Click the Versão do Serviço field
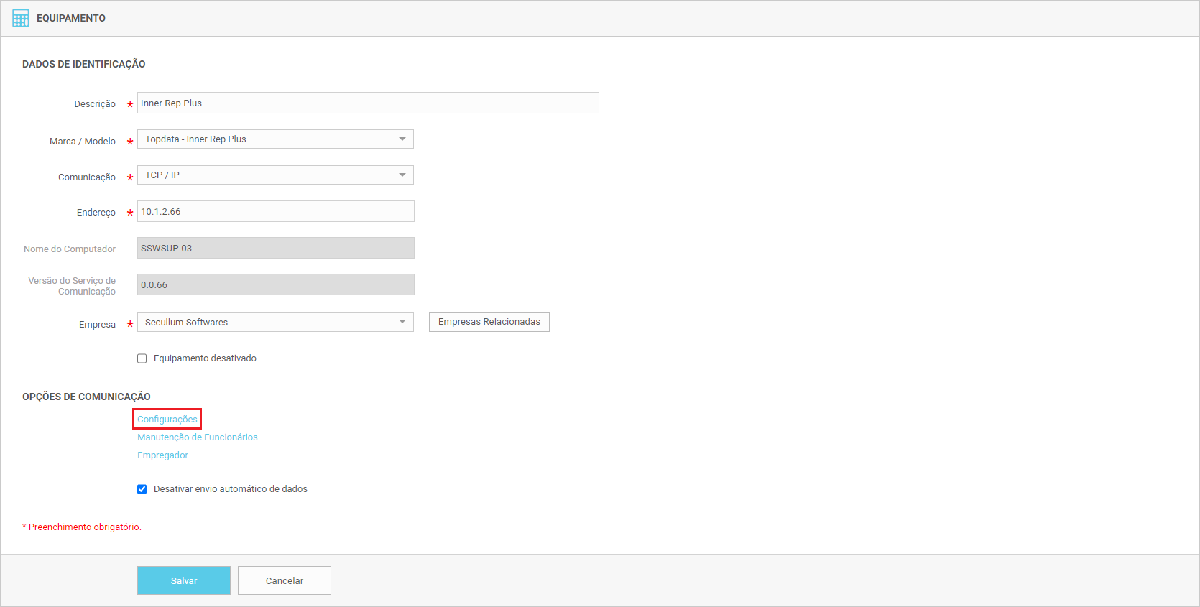Screen dimensions: 1200x607 275,285
